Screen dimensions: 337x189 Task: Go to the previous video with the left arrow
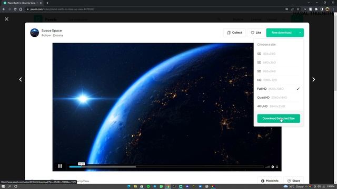[x=21, y=79]
